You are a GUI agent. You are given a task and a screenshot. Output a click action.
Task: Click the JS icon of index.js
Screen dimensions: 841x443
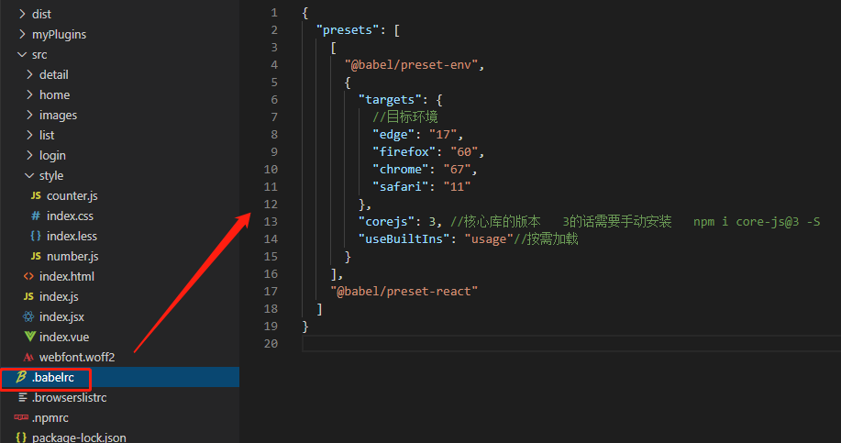[28, 296]
